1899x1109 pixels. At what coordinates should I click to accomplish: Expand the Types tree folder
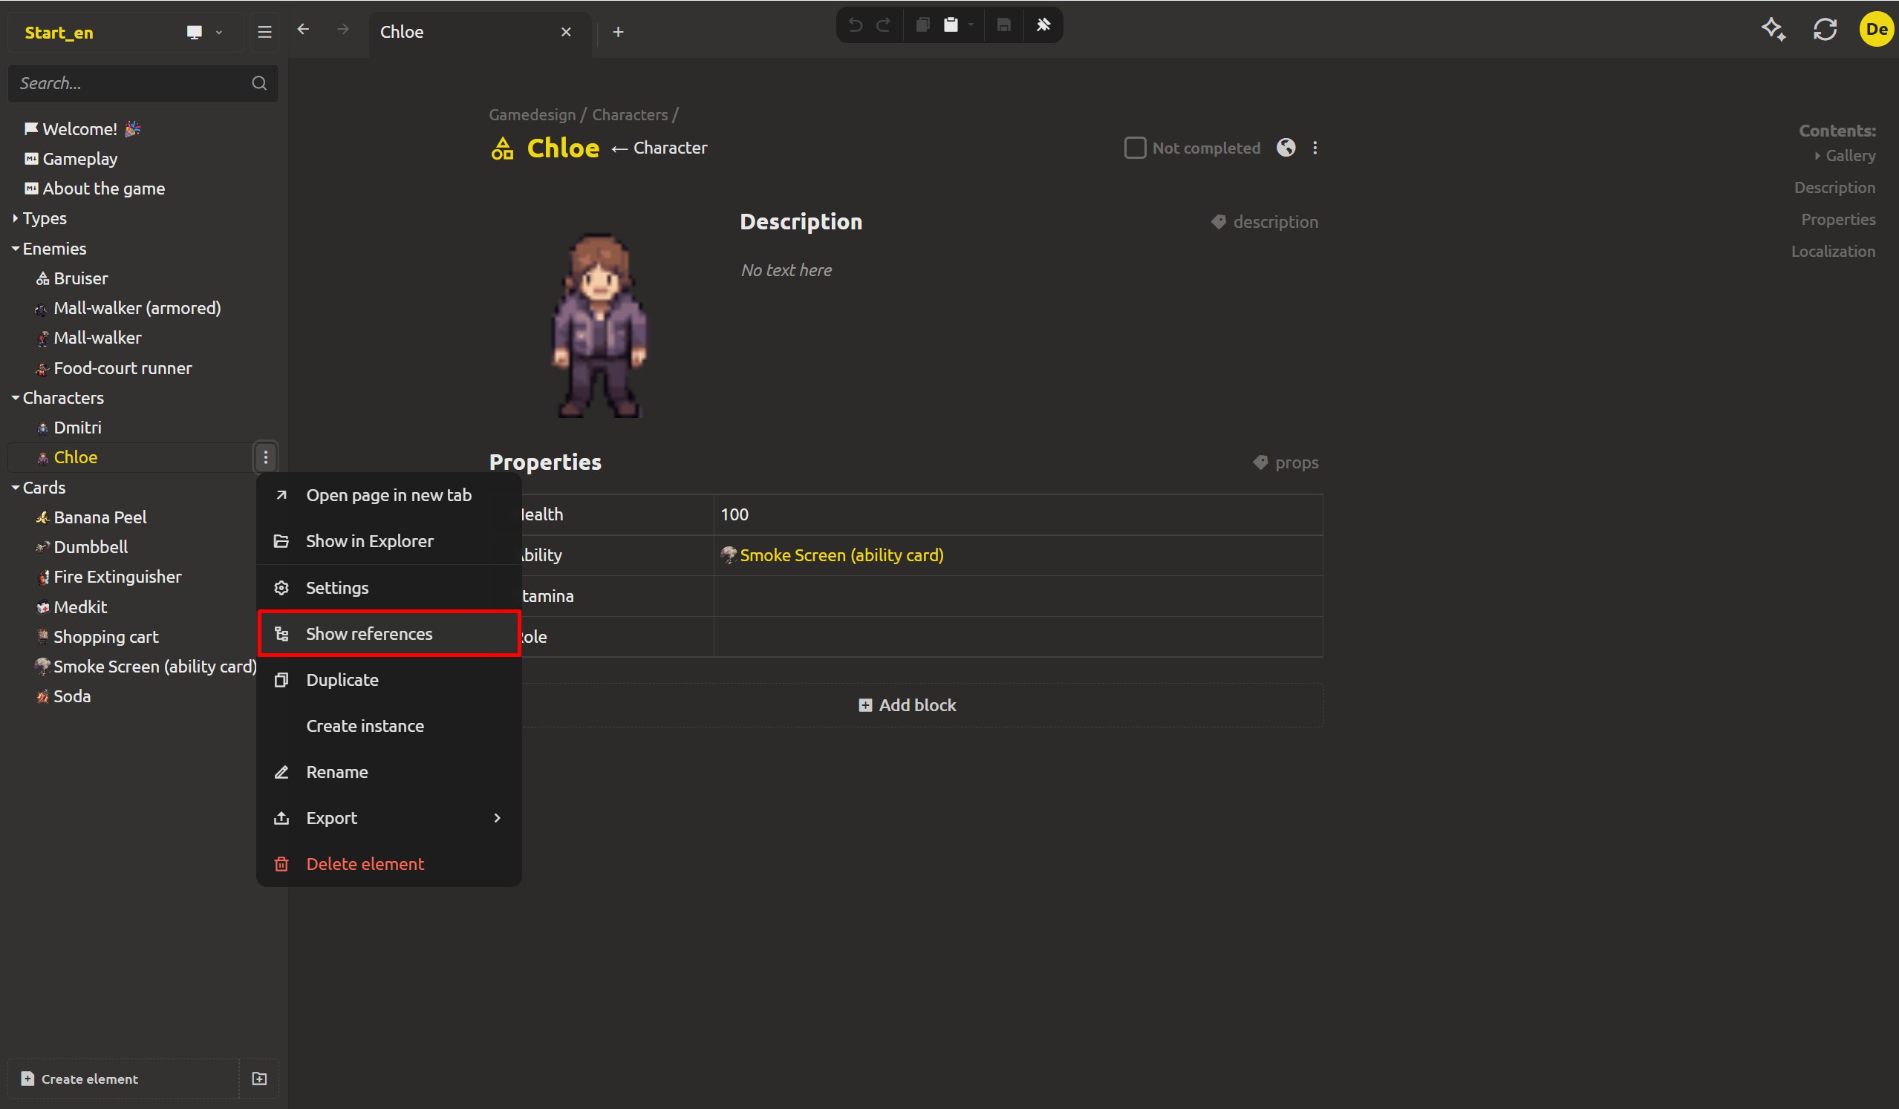click(15, 218)
